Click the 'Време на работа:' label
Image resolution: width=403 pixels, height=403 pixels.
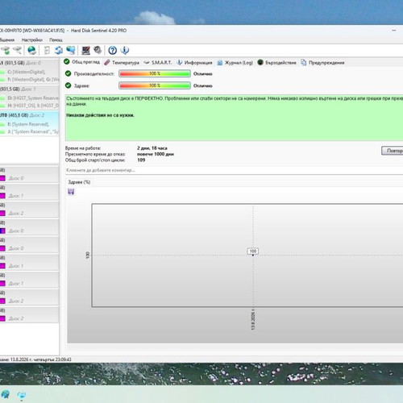pyautogui.click(x=83, y=148)
